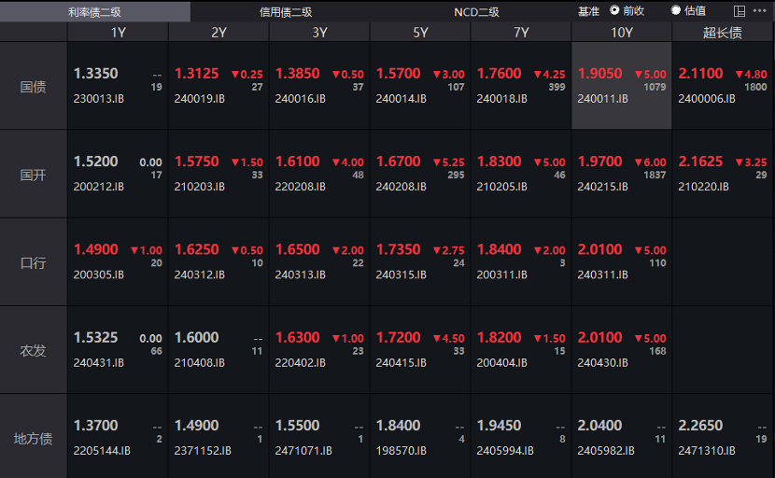Click the layout panel icon
Viewport: 775px width, 478px height.
[740, 11]
